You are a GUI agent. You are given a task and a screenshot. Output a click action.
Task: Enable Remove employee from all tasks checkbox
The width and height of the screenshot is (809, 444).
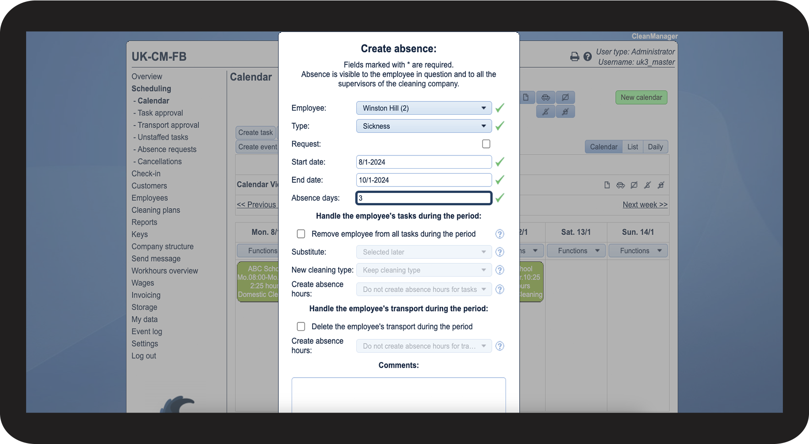tap(301, 234)
